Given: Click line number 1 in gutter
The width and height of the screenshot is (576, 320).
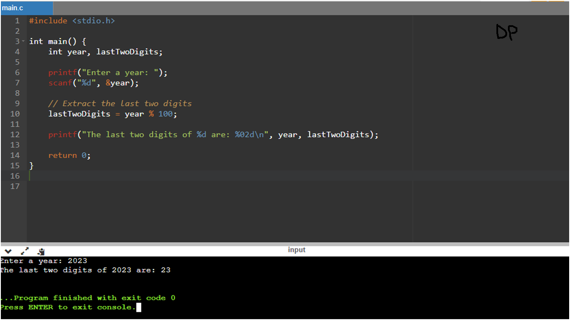Looking at the screenshot, I should (x=17, y=21).
